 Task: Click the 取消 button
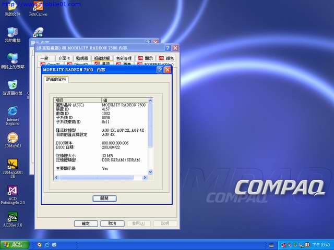(x=112, y=223)
